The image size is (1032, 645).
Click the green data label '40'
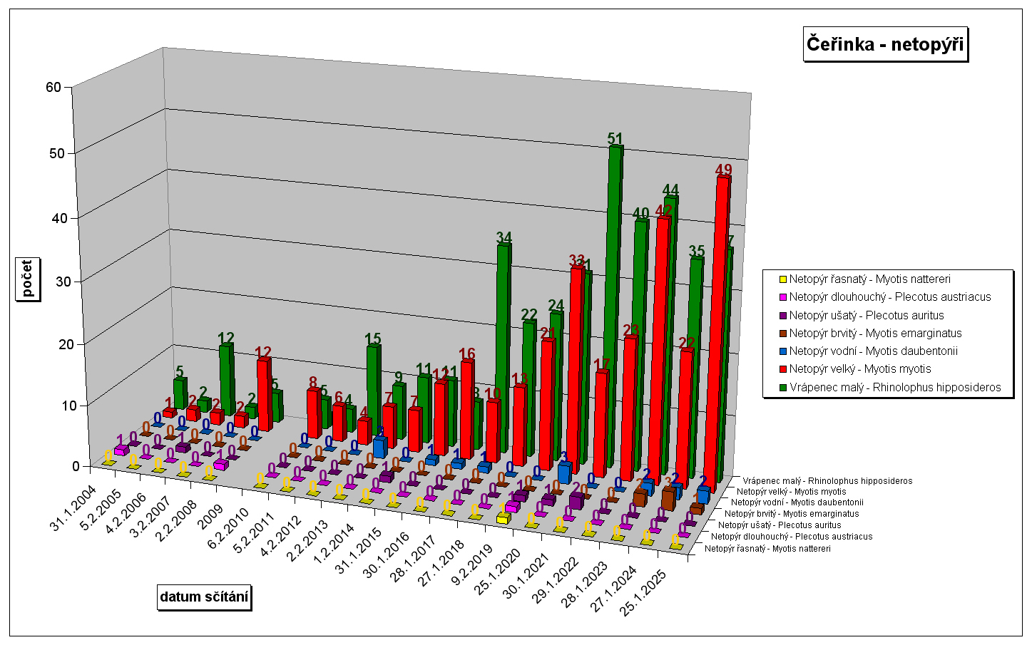(641, 212)
